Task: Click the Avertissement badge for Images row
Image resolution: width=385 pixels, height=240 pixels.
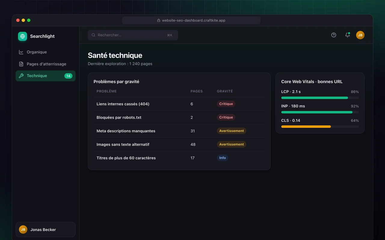Action: 232,144
